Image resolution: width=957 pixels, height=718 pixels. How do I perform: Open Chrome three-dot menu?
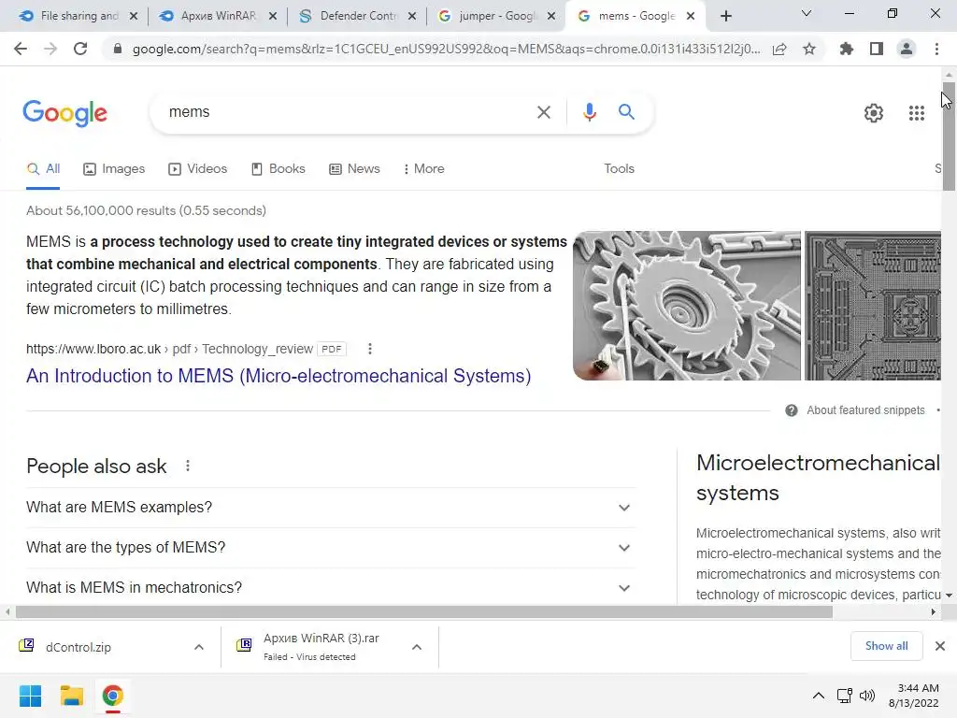(x=936, y=49)
